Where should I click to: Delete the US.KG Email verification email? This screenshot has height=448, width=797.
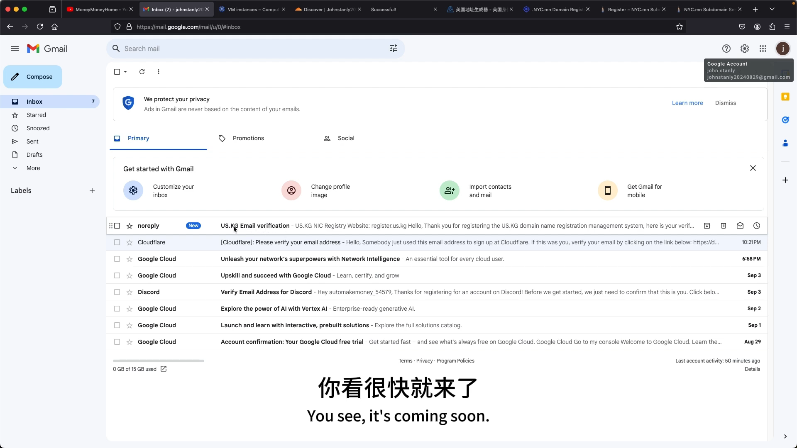(723, 226)
